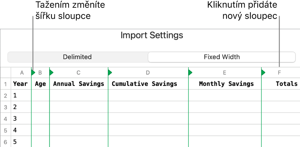Select row 6 header number
Screen dimensions: 300x147
(x=5, y=142)
